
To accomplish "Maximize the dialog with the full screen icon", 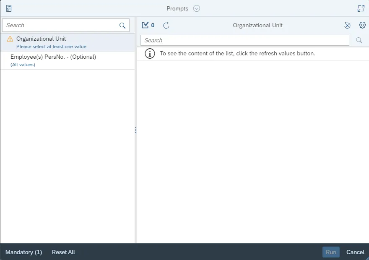I will (x=361, y=8).
